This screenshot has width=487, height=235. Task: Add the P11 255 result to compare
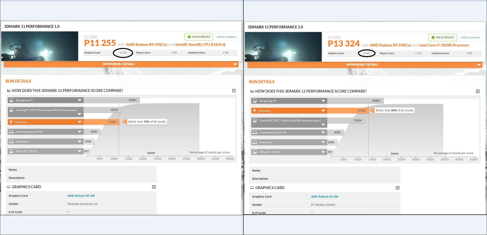(x=226, y=37)
